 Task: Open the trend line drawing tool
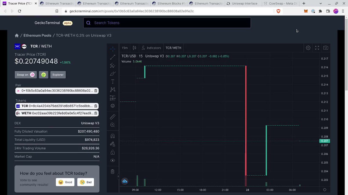tap(113, 57)
